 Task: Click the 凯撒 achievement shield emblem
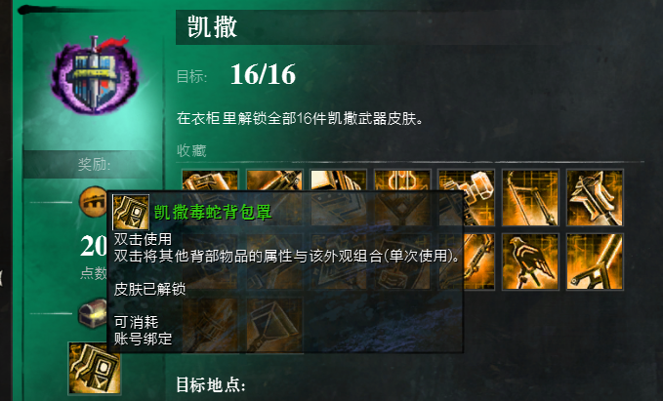95,75
